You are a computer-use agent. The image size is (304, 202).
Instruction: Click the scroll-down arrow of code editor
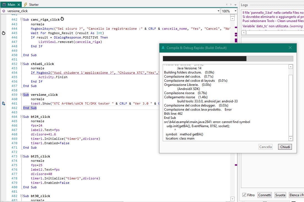click(232, 199)
